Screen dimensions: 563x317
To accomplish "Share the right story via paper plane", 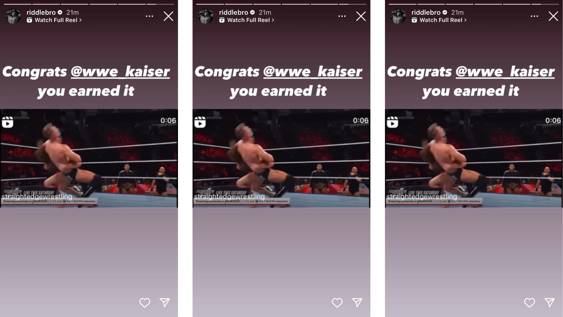I will (550, 303).
